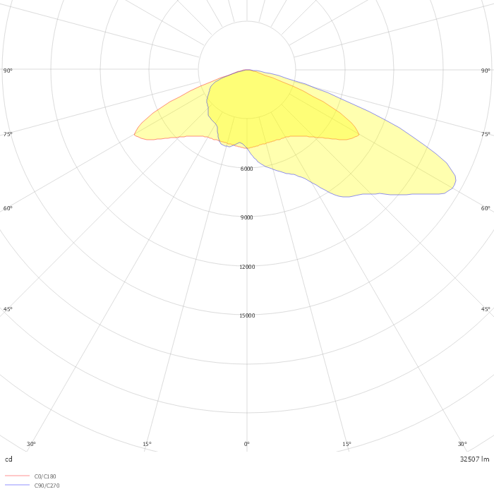Viewport: 494px width, 494px height.
Task: Click inside the yellow area's left lobe
Action: 176,120
